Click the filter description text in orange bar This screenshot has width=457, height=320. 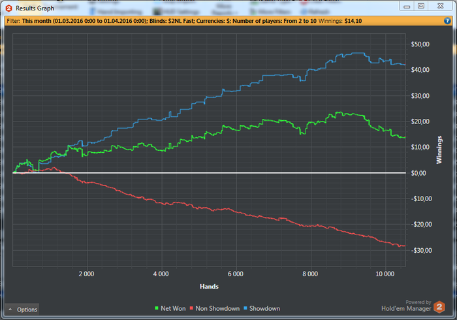tap(161, 21)
